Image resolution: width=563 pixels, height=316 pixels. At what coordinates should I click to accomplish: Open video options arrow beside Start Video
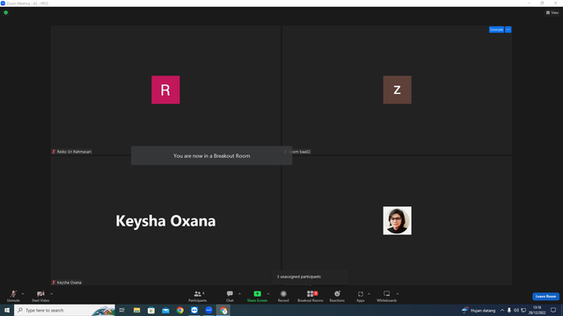[x=51, y=294]
